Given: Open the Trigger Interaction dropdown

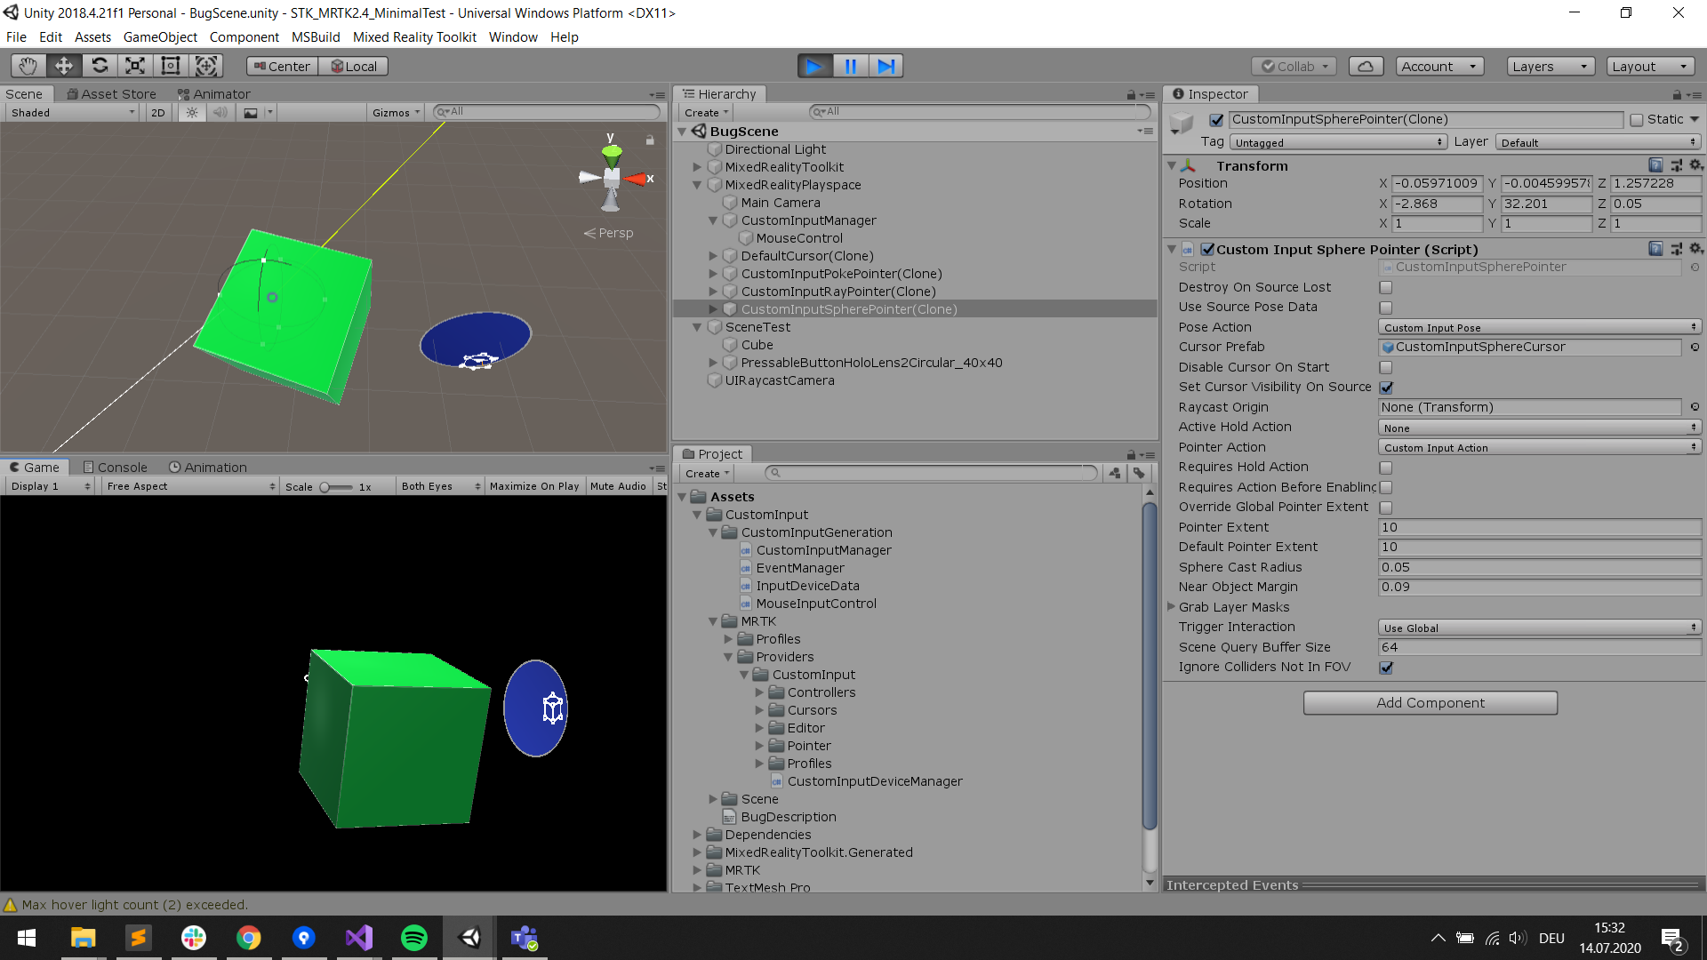Looking at the screenshot, I should pos(1539,627).
